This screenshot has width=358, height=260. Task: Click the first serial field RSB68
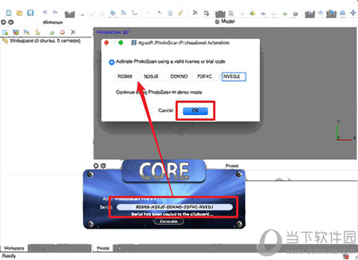(128, 77)
